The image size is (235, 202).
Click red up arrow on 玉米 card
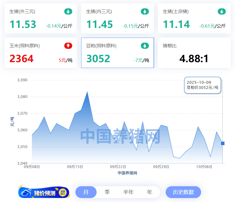pyautogui.click(x=68, y=46)
